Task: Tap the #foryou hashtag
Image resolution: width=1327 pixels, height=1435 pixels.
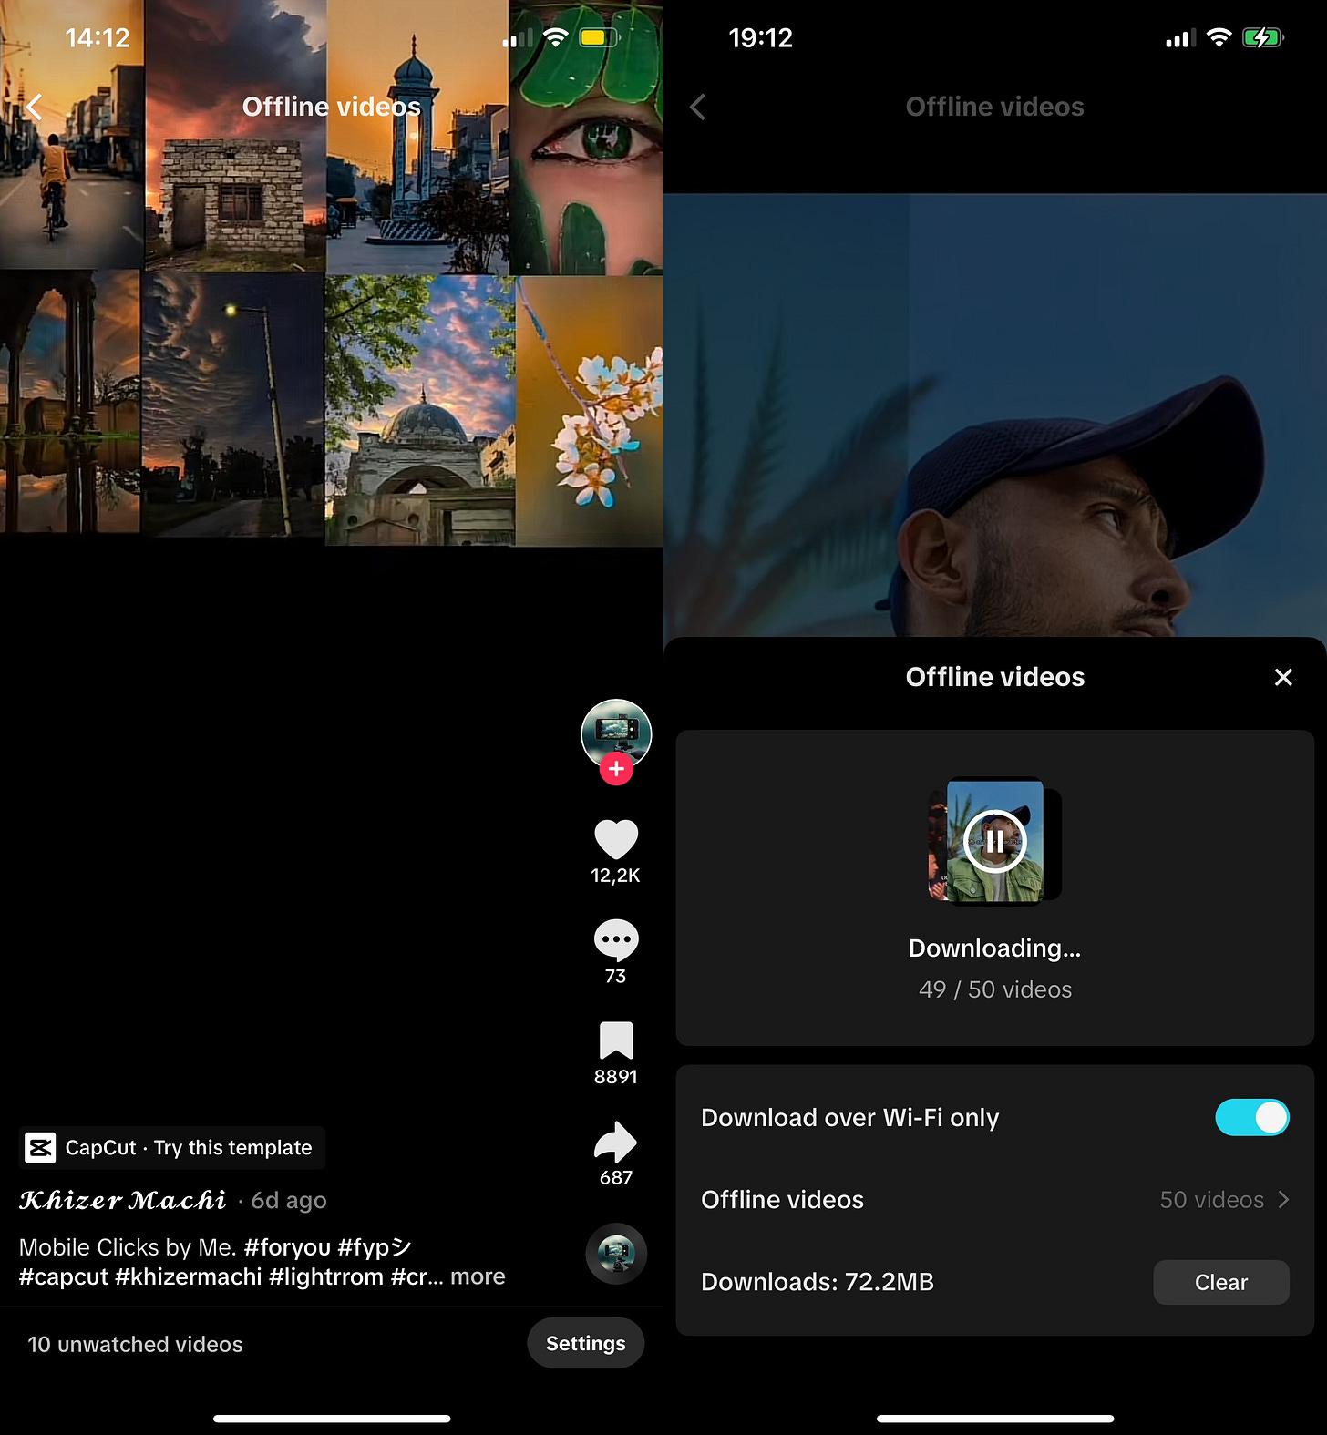Action: [287, 1247]
